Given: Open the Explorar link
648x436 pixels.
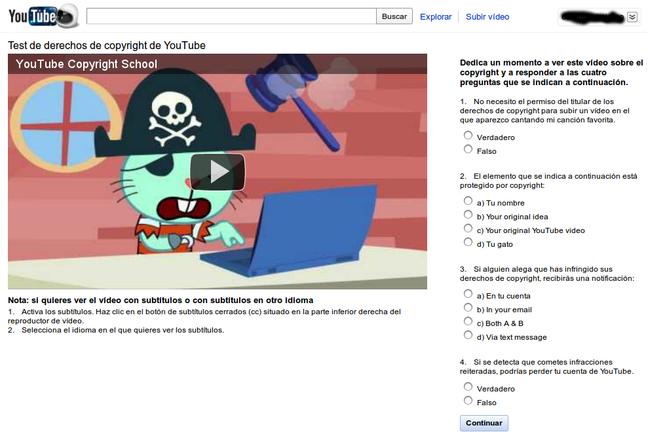Looking at the screenshot, I should pos(436,17).
